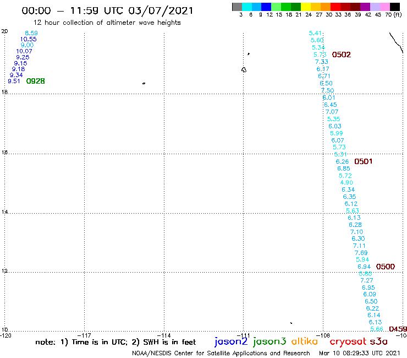Click the note about UTC time and feet
407x358 pixels.
(x=116, y=342)
